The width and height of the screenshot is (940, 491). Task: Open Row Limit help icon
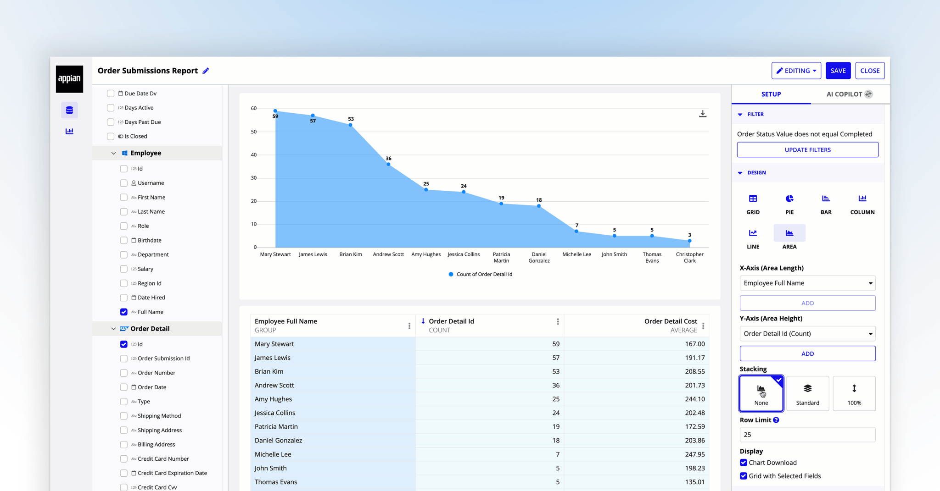[x=776, y=420]
